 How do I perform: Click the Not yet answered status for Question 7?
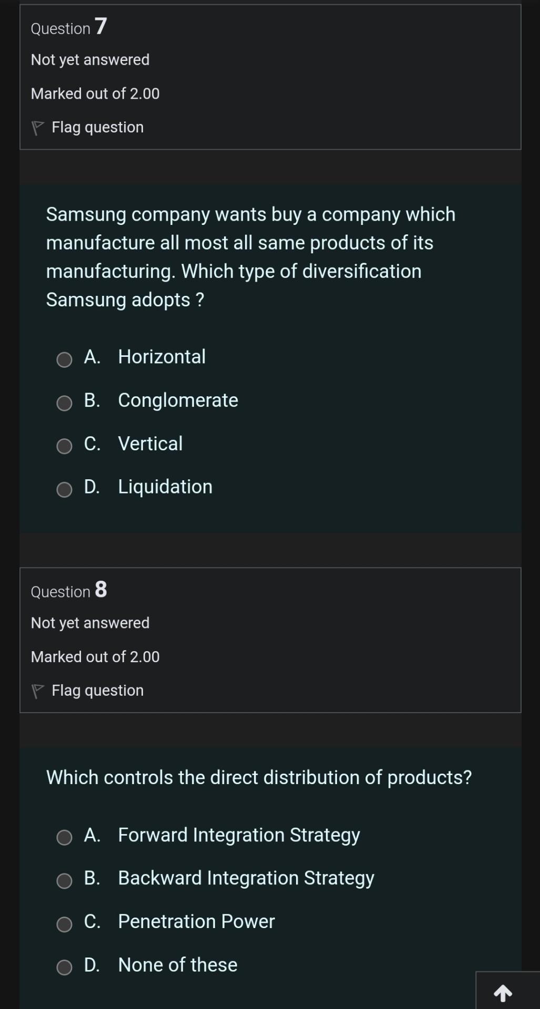pos(90,59)
